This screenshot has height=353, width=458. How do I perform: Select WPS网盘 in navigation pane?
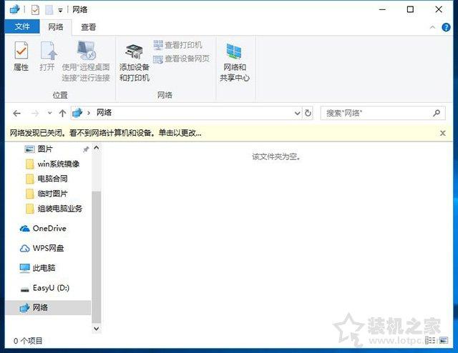pyautogui.click(x=42, y=248)
